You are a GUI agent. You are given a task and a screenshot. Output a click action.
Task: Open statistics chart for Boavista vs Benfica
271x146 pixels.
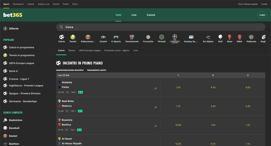(x=156, y=126)
